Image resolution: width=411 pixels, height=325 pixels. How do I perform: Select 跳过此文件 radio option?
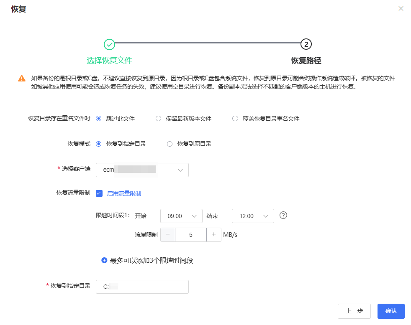(x=99, y=119)
